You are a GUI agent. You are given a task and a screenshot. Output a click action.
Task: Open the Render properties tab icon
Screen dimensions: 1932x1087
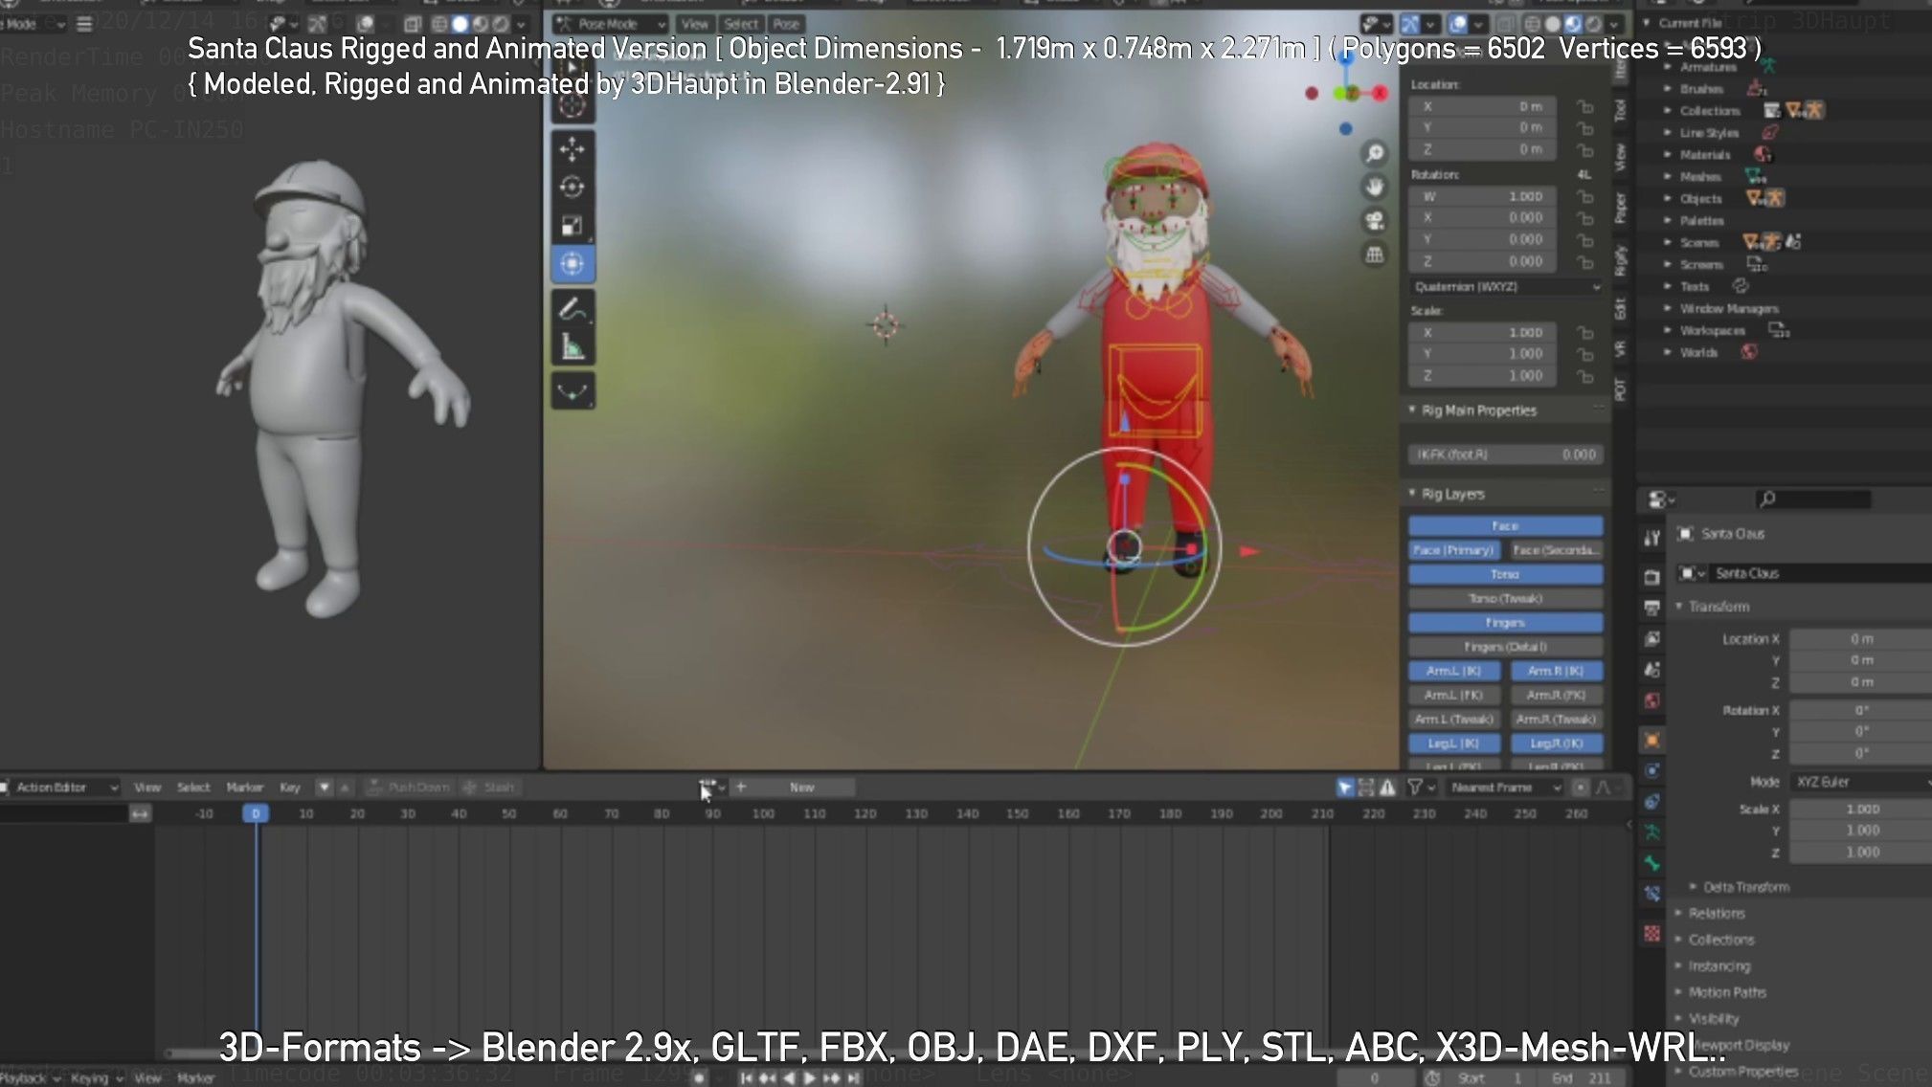click(1651, 577)
